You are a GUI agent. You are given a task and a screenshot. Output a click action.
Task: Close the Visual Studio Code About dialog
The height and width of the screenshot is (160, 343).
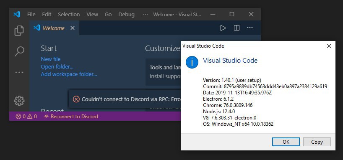pos(329,46)
